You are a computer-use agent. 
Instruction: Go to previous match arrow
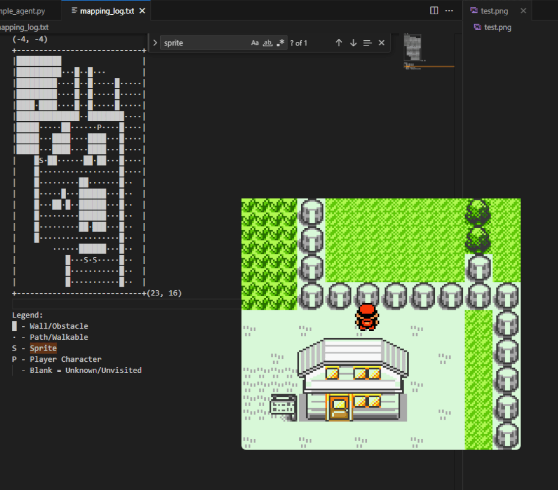point(339,43)
